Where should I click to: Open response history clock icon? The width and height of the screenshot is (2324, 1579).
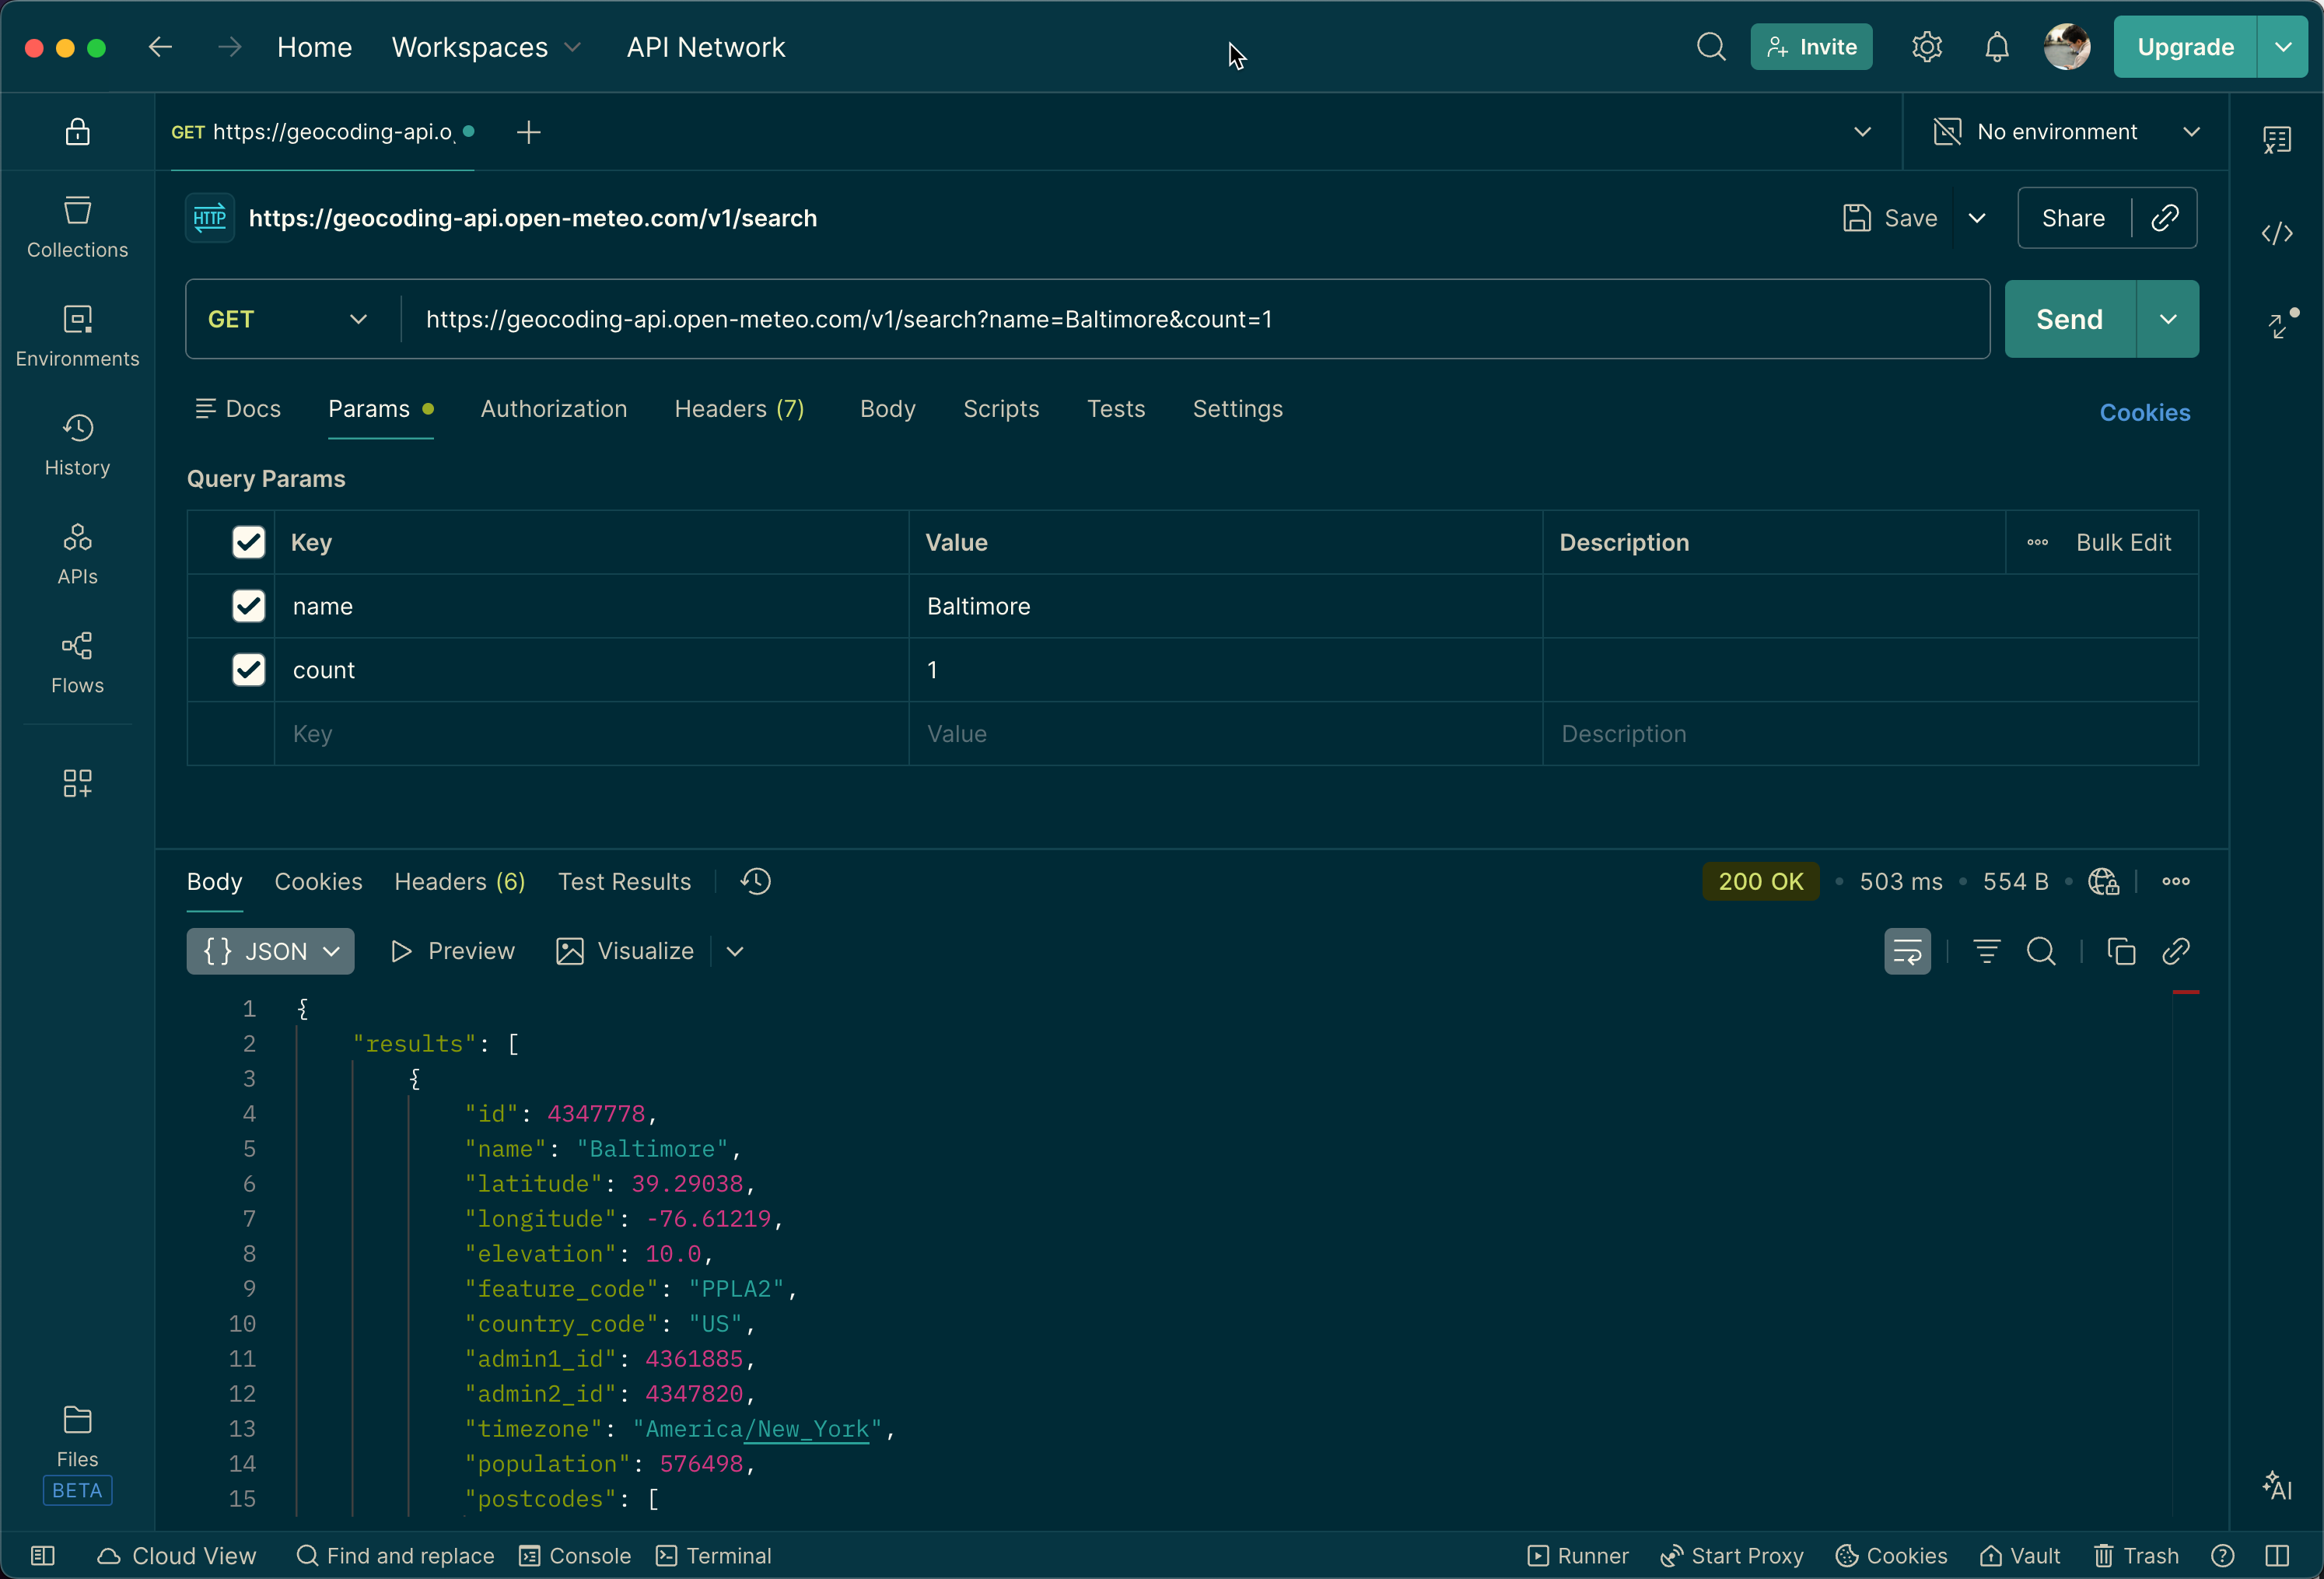[x=756, y=881]
